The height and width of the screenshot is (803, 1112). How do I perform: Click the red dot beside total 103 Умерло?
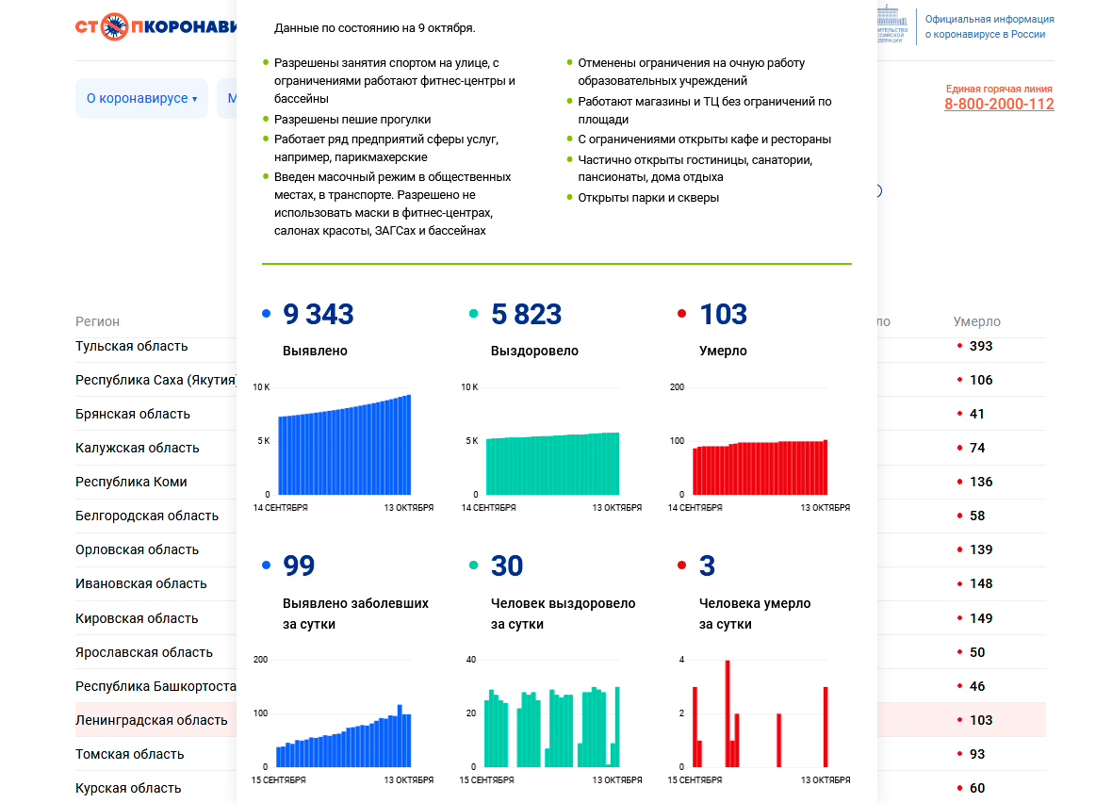coord(681,315)
